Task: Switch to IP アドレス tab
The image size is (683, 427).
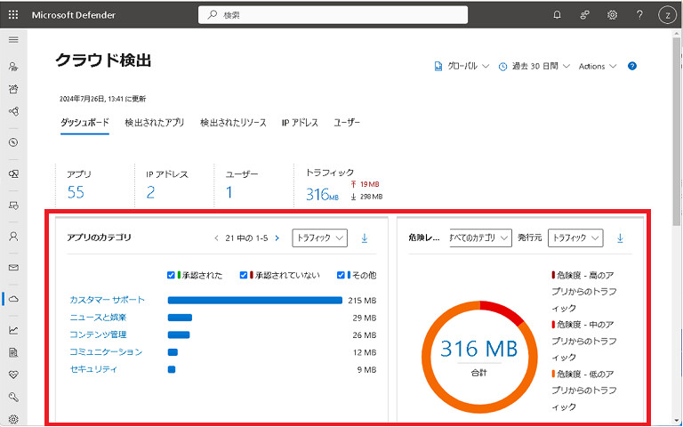Action: click(x=300, y=123)
